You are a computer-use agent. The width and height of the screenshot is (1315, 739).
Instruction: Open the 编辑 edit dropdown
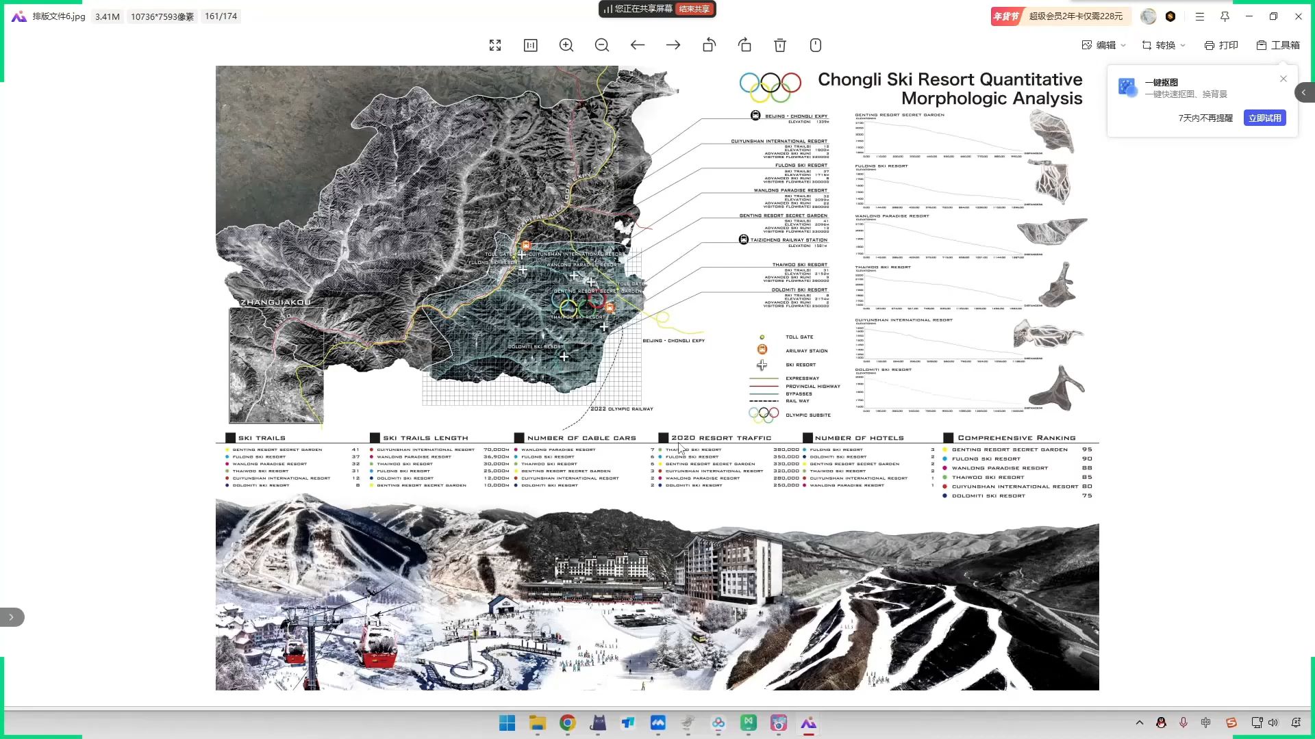(x=1103, y=45)
